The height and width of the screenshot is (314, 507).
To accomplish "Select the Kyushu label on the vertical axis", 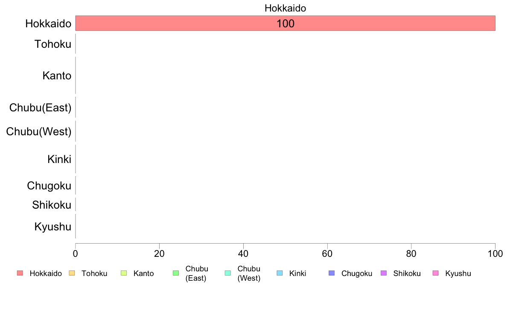I will pos(53,227).
